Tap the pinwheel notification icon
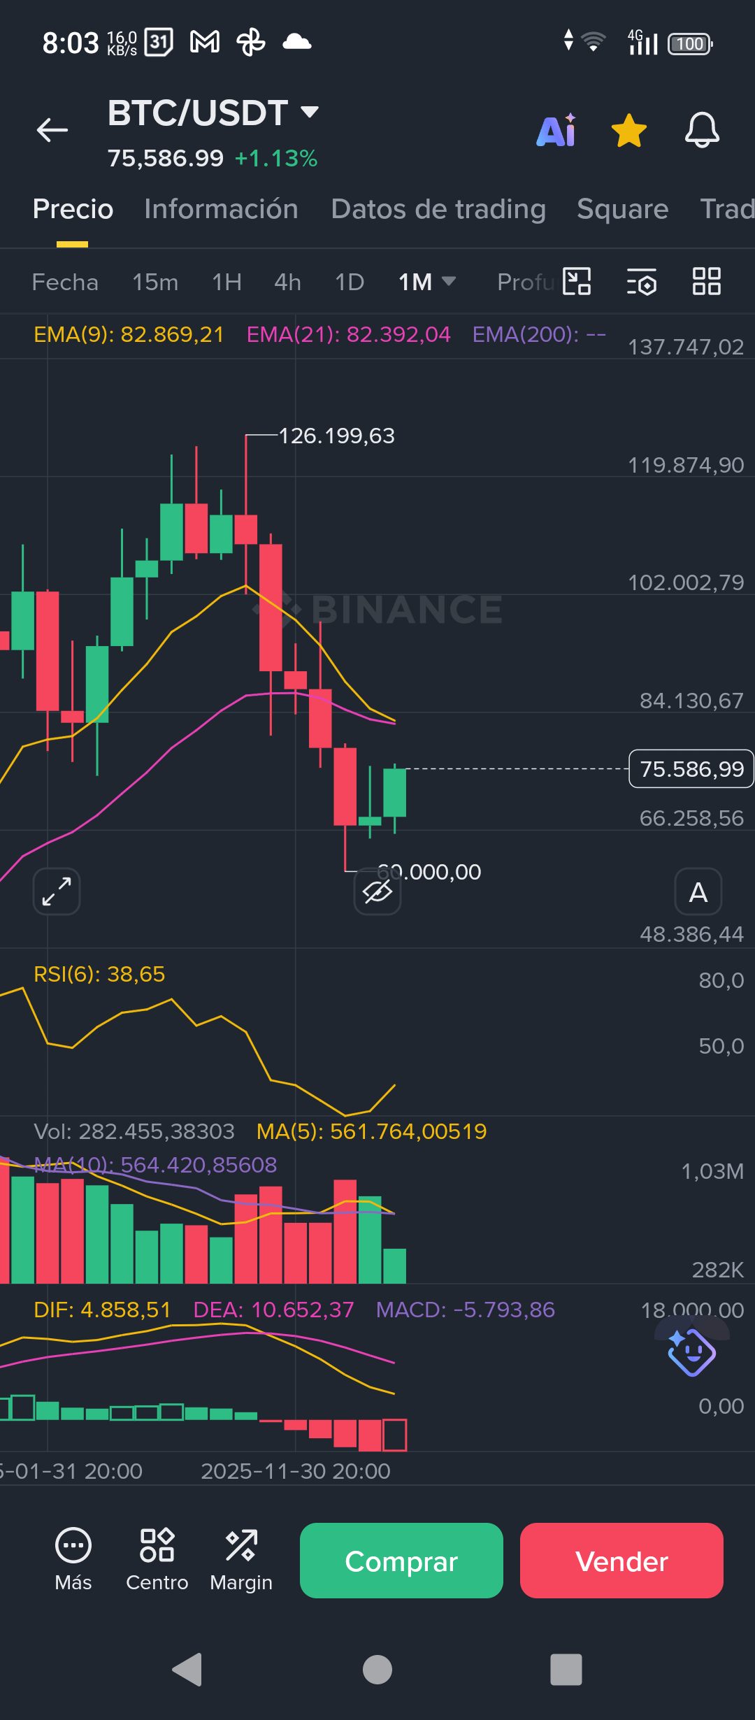Image resolution: width=755 pixels, height=1720 pixels. (x=250, y=43)
